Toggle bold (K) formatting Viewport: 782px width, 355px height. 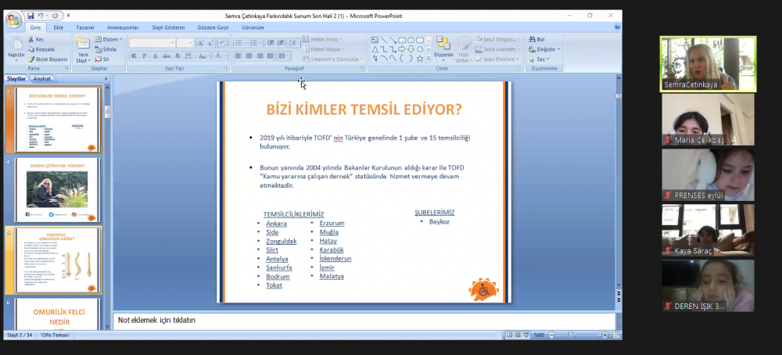[134, 56]
